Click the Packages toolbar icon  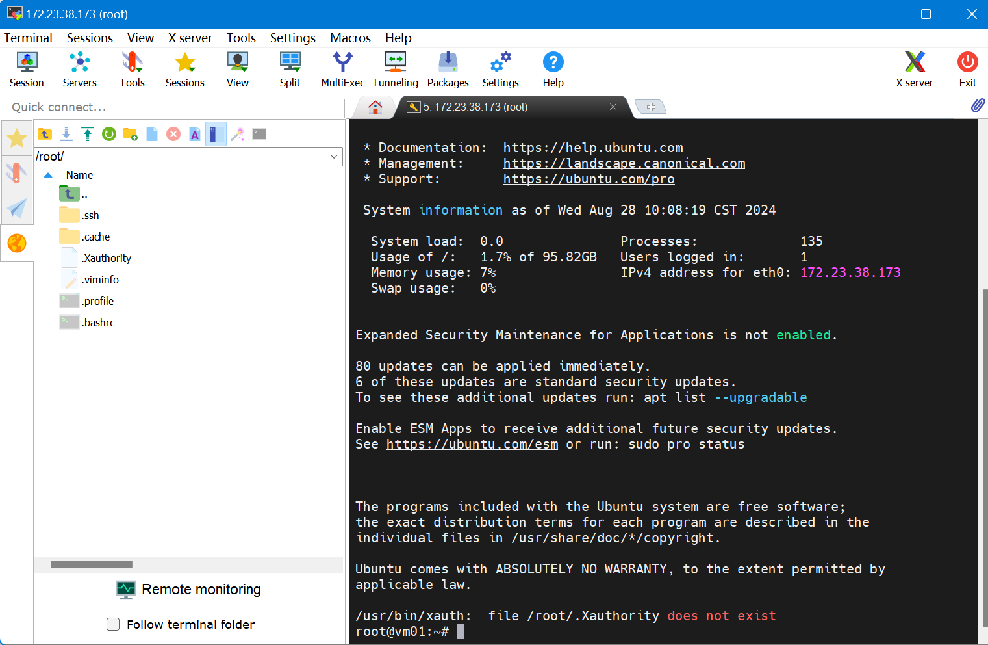coord(448,70)
